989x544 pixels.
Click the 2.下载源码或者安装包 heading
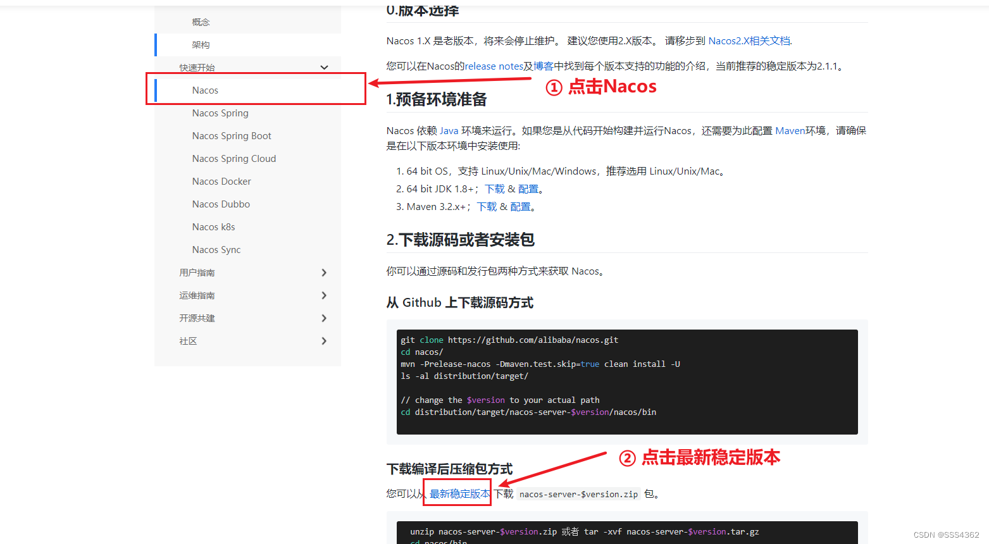point(461,240)
